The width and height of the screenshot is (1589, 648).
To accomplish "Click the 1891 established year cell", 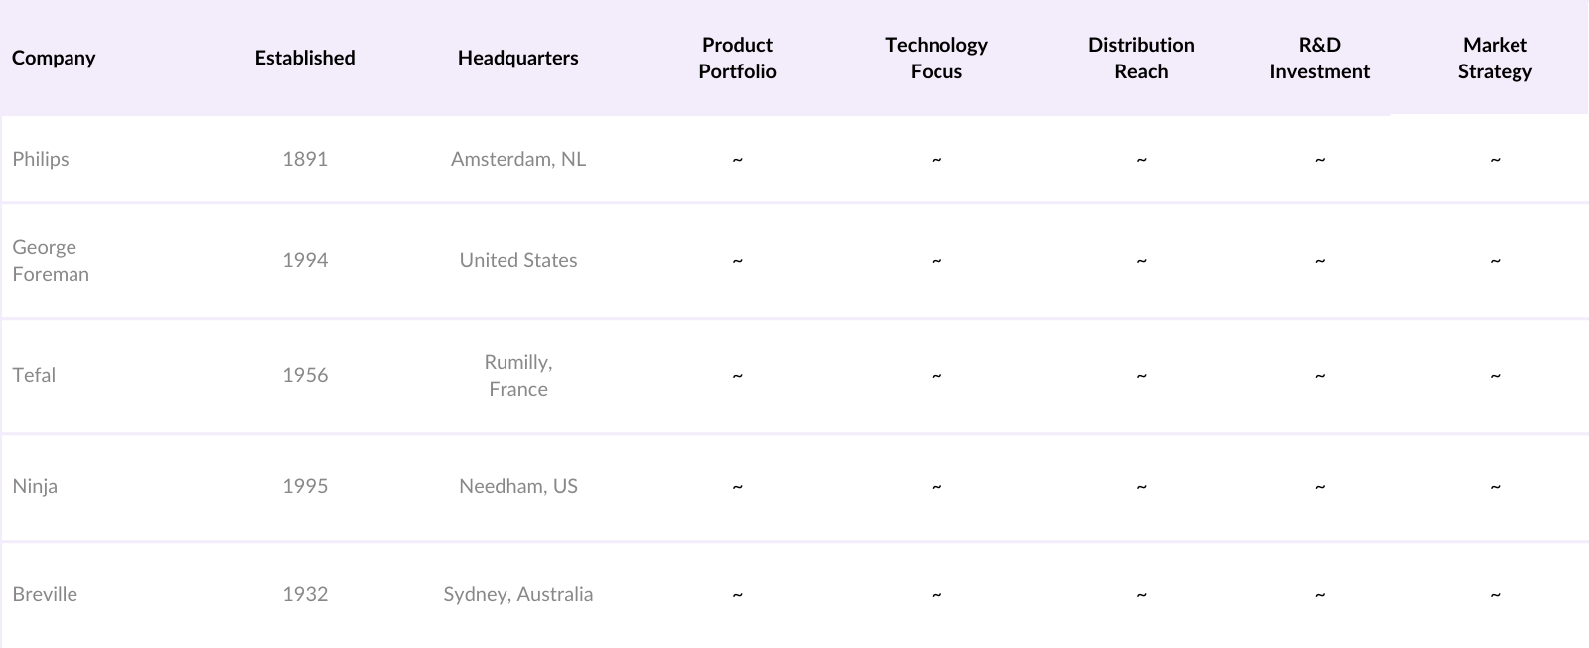I will (305, 159).
